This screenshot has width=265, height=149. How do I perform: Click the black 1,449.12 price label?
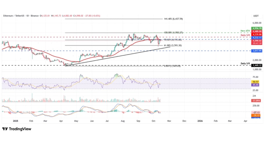(x=257, y=66)
